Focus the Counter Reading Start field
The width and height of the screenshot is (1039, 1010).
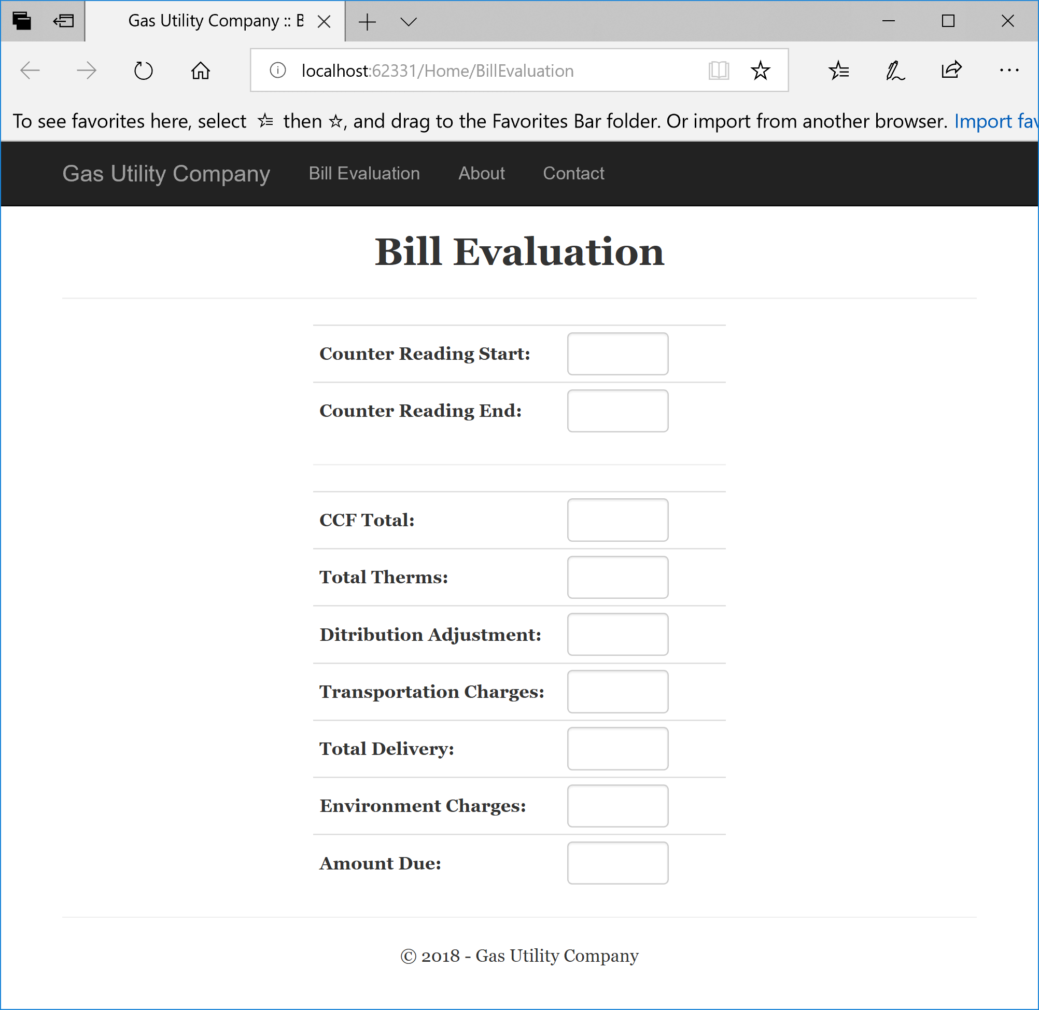click(x=618, y=354)
